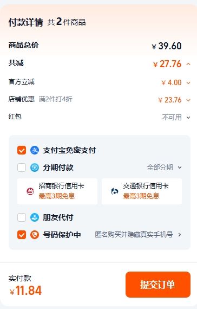197x309 pixels.
Task: Select 交通银行信用卡 installment option
Action: (142, 191)
